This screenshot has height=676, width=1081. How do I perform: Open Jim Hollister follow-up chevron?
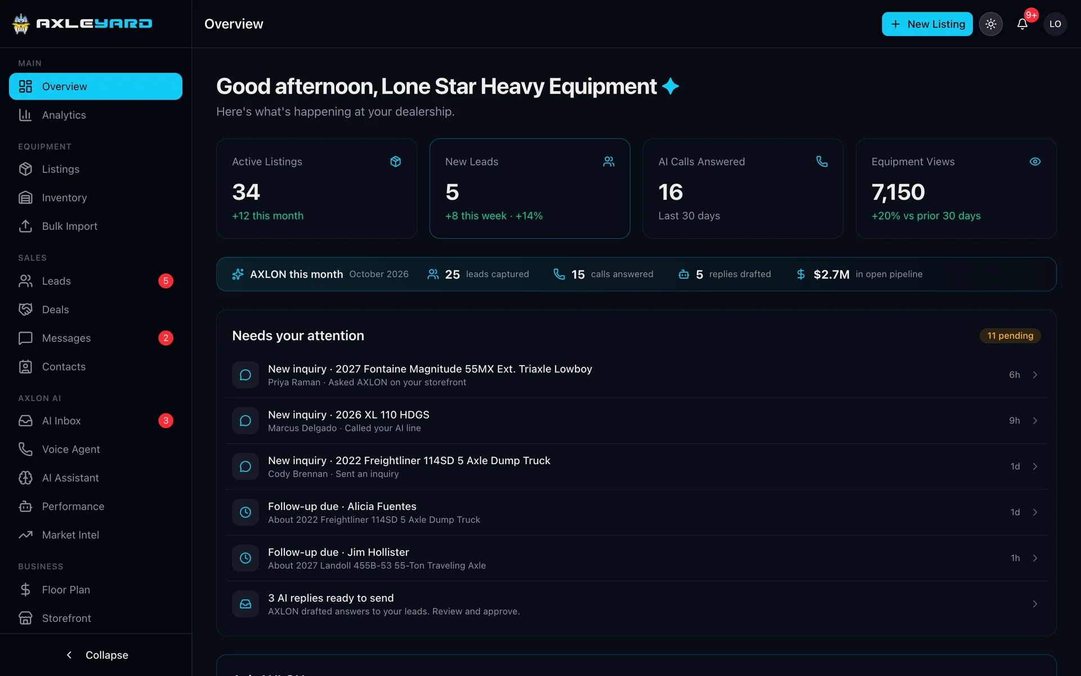pyautogui.click(x=1035, y=558)
